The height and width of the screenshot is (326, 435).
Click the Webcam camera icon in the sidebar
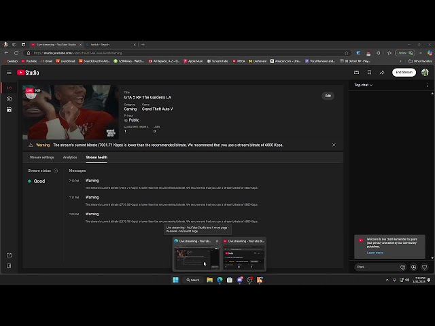pos(9,98)
